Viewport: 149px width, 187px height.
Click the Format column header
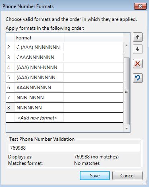pos(39,38)
